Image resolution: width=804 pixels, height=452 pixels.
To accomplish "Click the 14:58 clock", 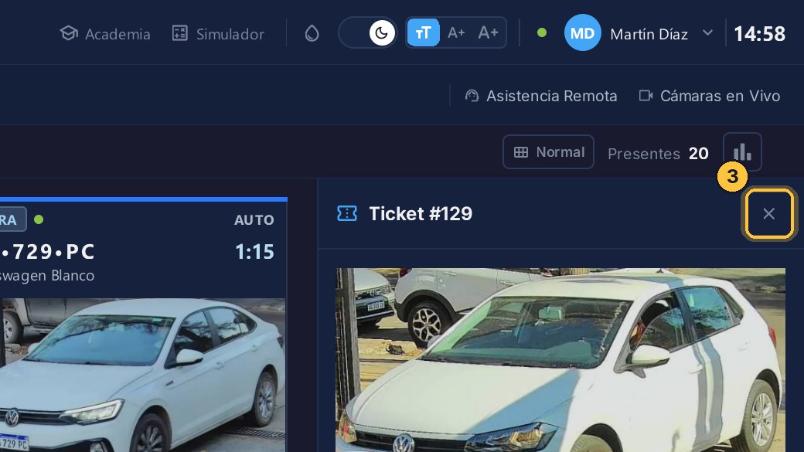I will (x=759, y=34).
